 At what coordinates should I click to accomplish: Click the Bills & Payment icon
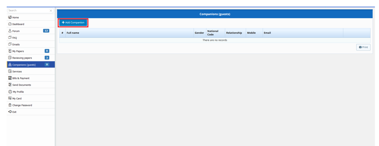10,78
